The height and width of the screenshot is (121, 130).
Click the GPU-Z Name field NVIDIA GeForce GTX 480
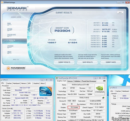pyautogui.click(x=80, y=85)
